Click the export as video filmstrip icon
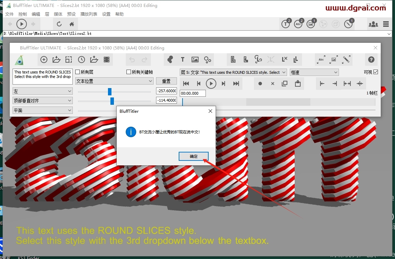This screenshot has height=259, width=395. 107,60
